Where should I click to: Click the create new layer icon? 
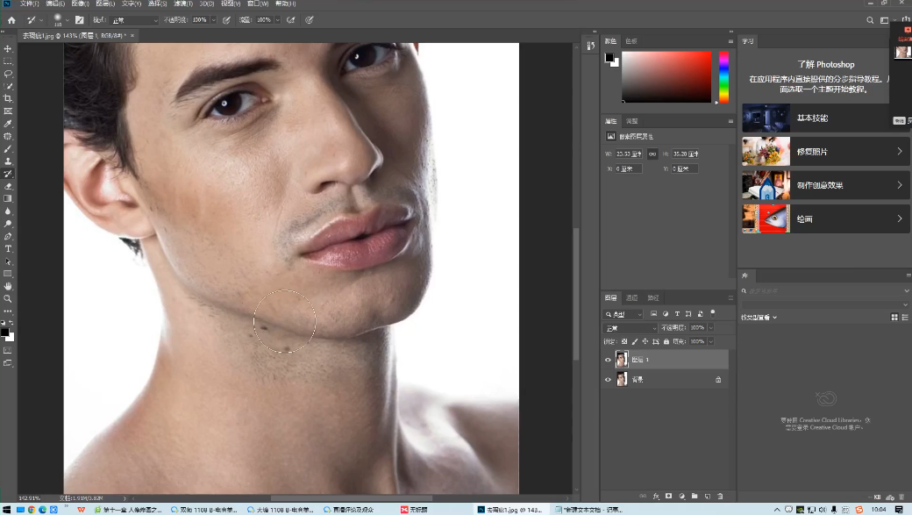click(707, 497)
